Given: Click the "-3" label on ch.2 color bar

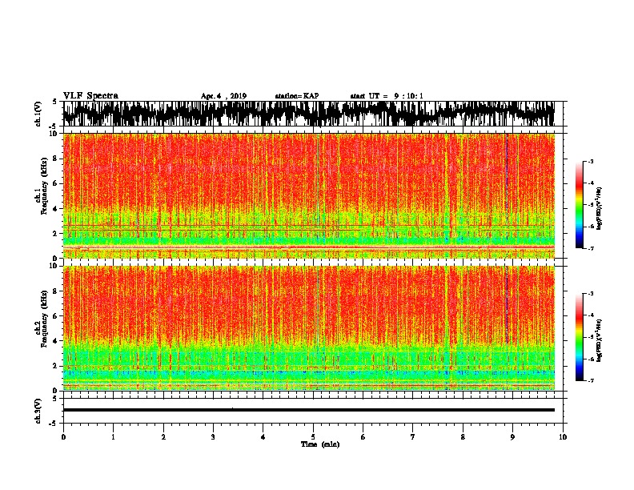Looking at the screenshot, I should 590,294.
